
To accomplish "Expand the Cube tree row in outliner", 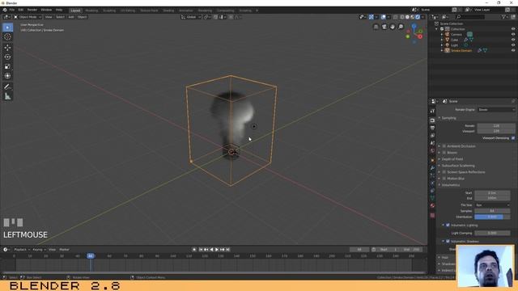I will [442, 40].
